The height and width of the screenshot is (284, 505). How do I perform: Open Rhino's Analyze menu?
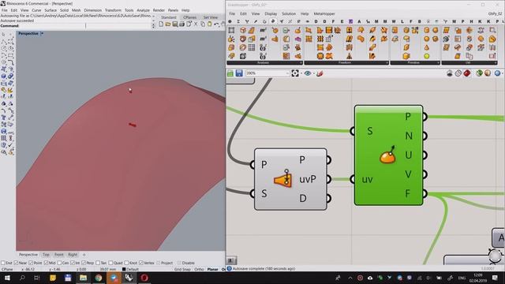coord(143,10)
